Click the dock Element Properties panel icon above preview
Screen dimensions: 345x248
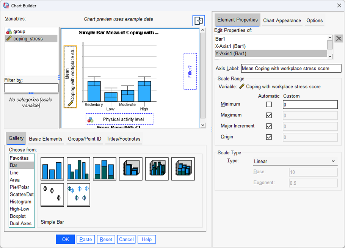[x=198, y=21]
